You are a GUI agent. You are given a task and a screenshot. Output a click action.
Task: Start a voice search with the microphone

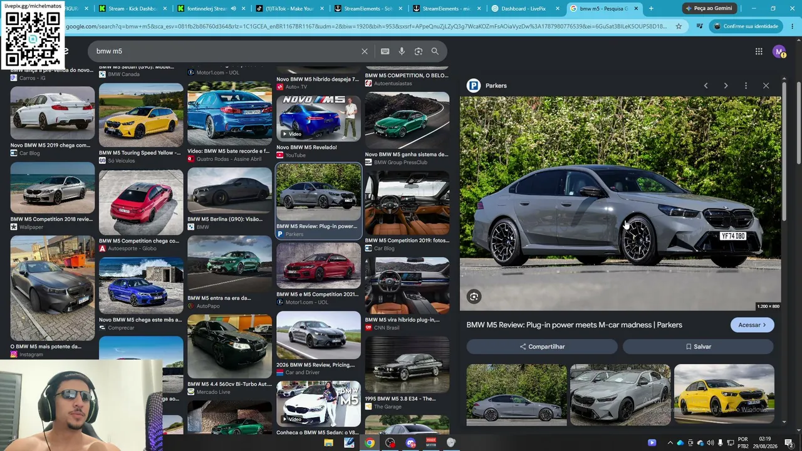coord(402,51)
